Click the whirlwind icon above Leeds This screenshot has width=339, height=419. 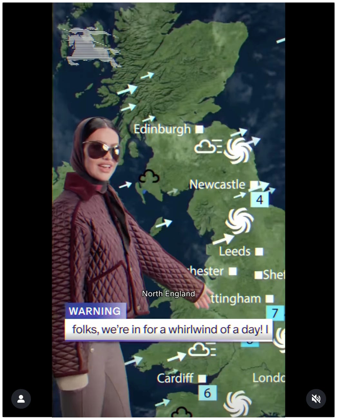click(x=239, y=221)
